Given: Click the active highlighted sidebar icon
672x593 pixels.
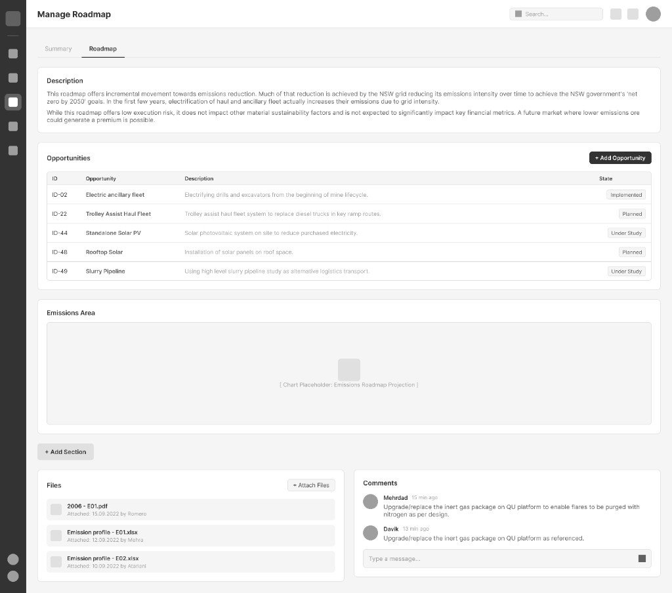Looking at the screenshot, I should [13, 102].
